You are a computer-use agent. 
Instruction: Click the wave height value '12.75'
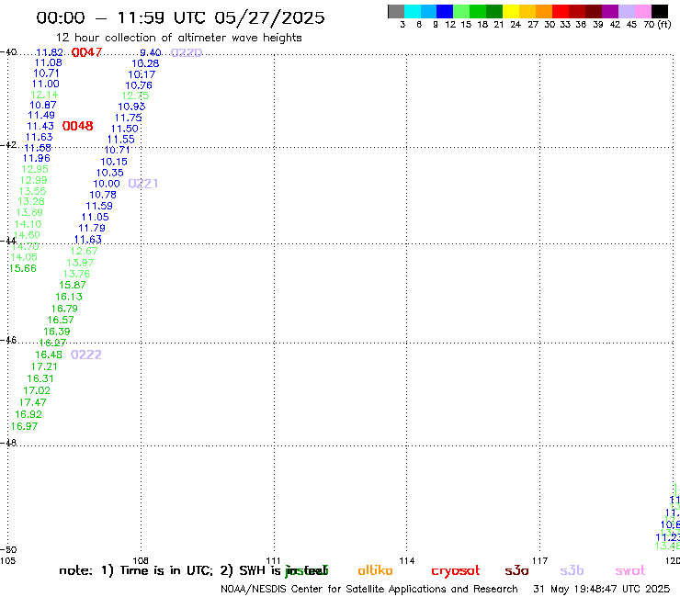pyautogui.click(x=135, y=96)
